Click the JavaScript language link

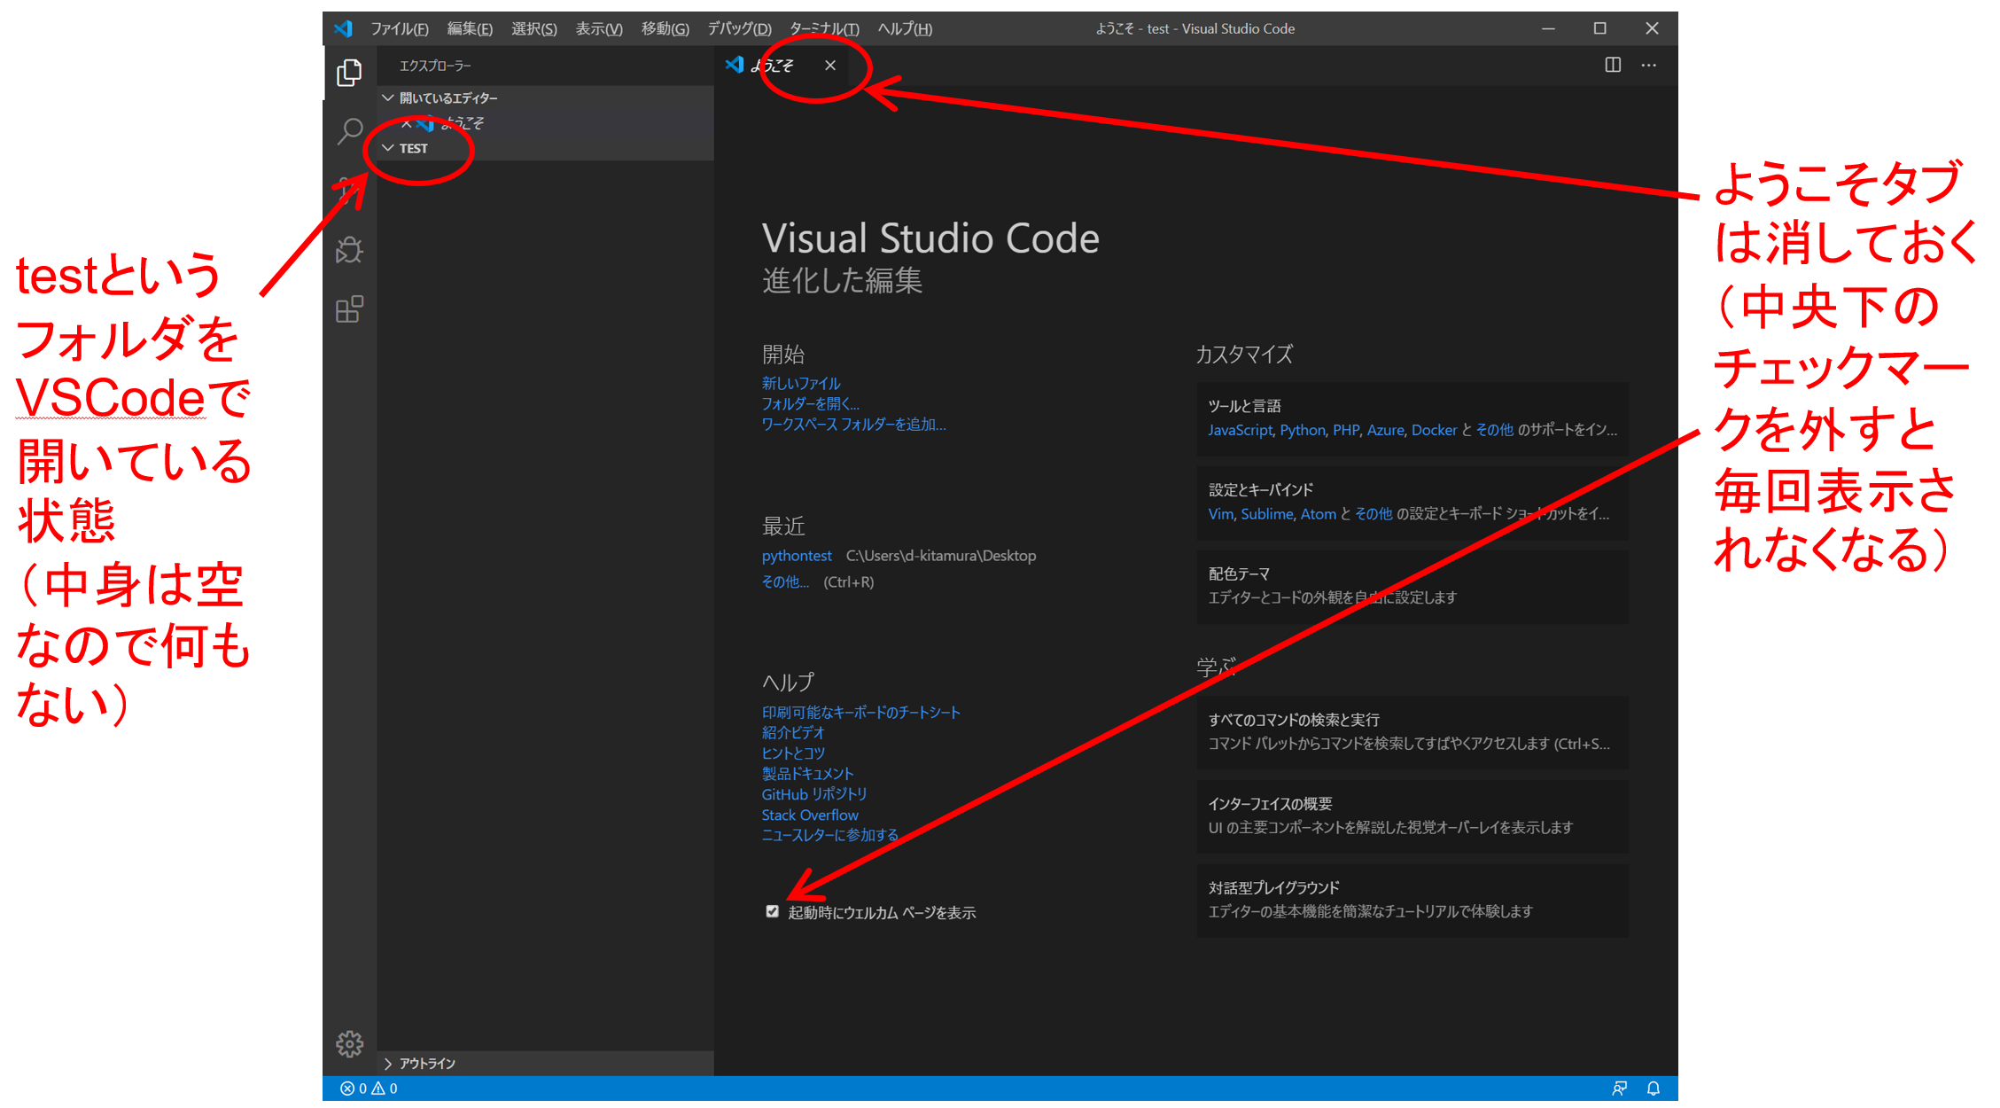pyautogui.click(x=1240, y=430)
